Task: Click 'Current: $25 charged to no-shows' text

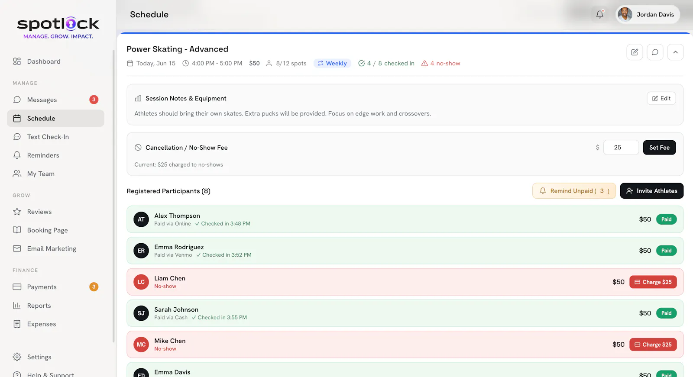Action: pyautogui.click(x=178, y=164)
